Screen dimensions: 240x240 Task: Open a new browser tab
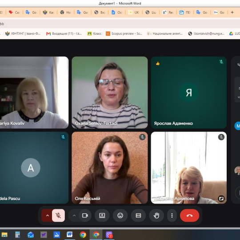[232, 12]
